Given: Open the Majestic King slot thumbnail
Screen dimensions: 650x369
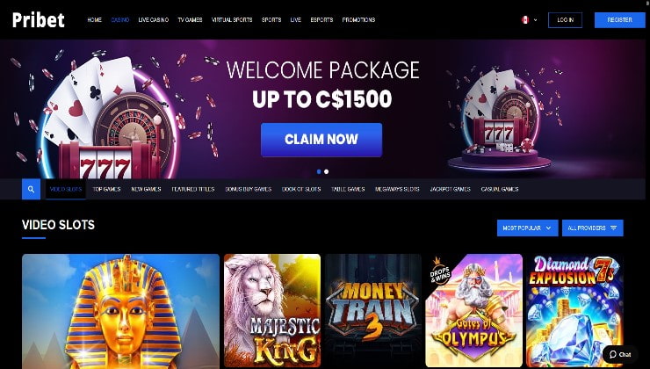Looking at the screenshot, I should coord(272,310).
